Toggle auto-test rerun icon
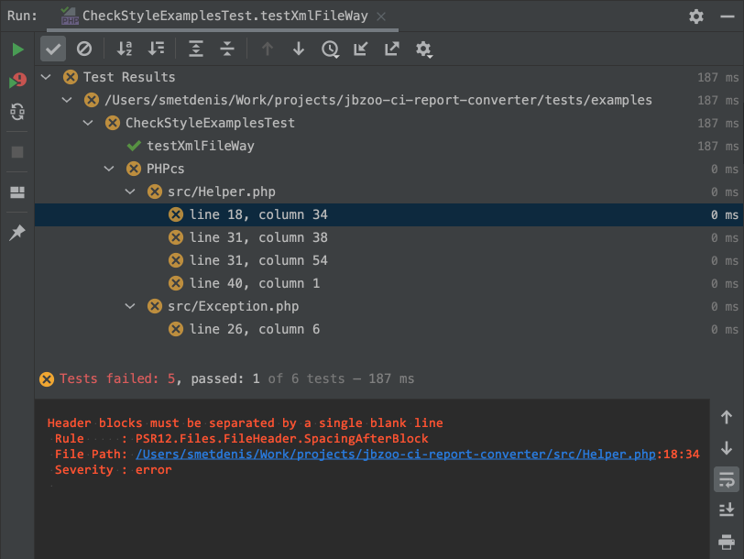Screen dimensions: 744x559 (x=17, y=112)
